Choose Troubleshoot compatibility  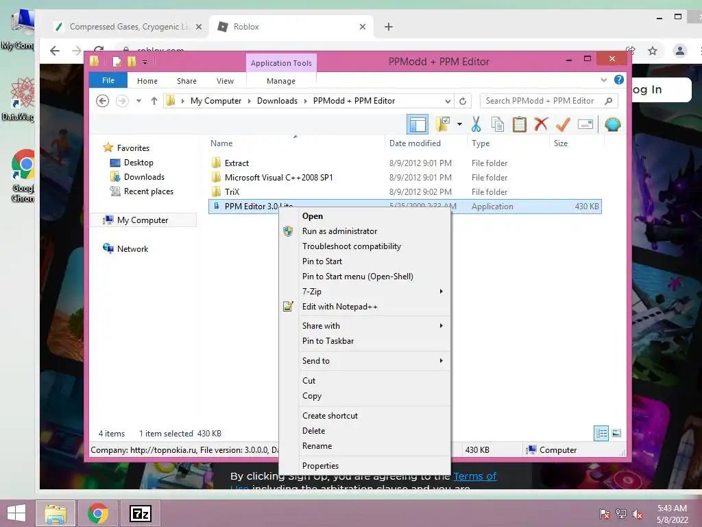coord(365,246)
